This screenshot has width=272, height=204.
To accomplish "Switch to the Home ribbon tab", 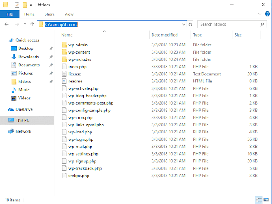I will click(29, 14).
